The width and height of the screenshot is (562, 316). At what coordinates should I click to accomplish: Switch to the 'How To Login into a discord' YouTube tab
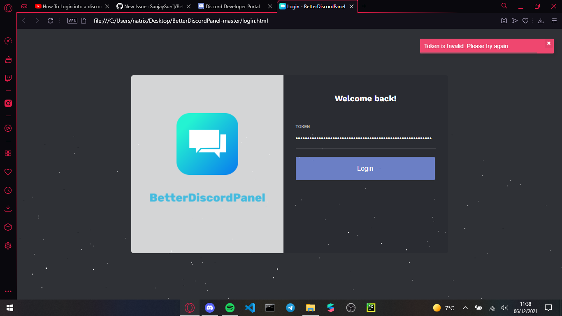coord(72,6)
